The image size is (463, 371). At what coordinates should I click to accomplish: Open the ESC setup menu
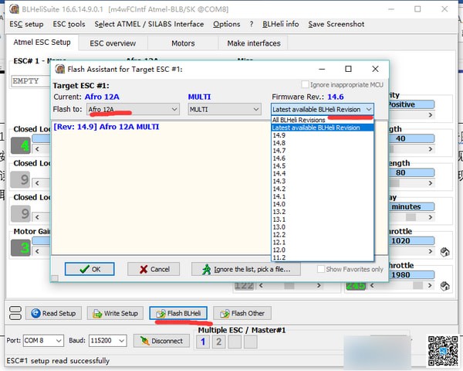point(26,24)
